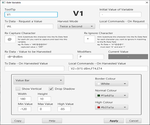Open Help for Edit Variable

click(52, 121)
